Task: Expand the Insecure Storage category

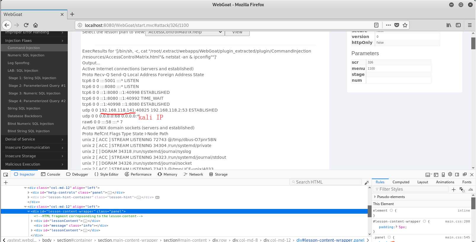Action: tap(34, 156)
